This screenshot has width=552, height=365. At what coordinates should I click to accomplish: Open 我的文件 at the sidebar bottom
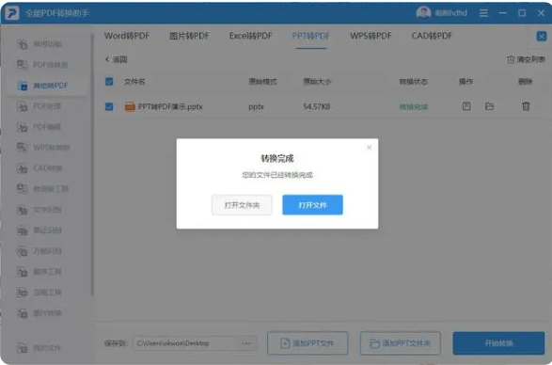pyautogui.click(x=39, y=348)
